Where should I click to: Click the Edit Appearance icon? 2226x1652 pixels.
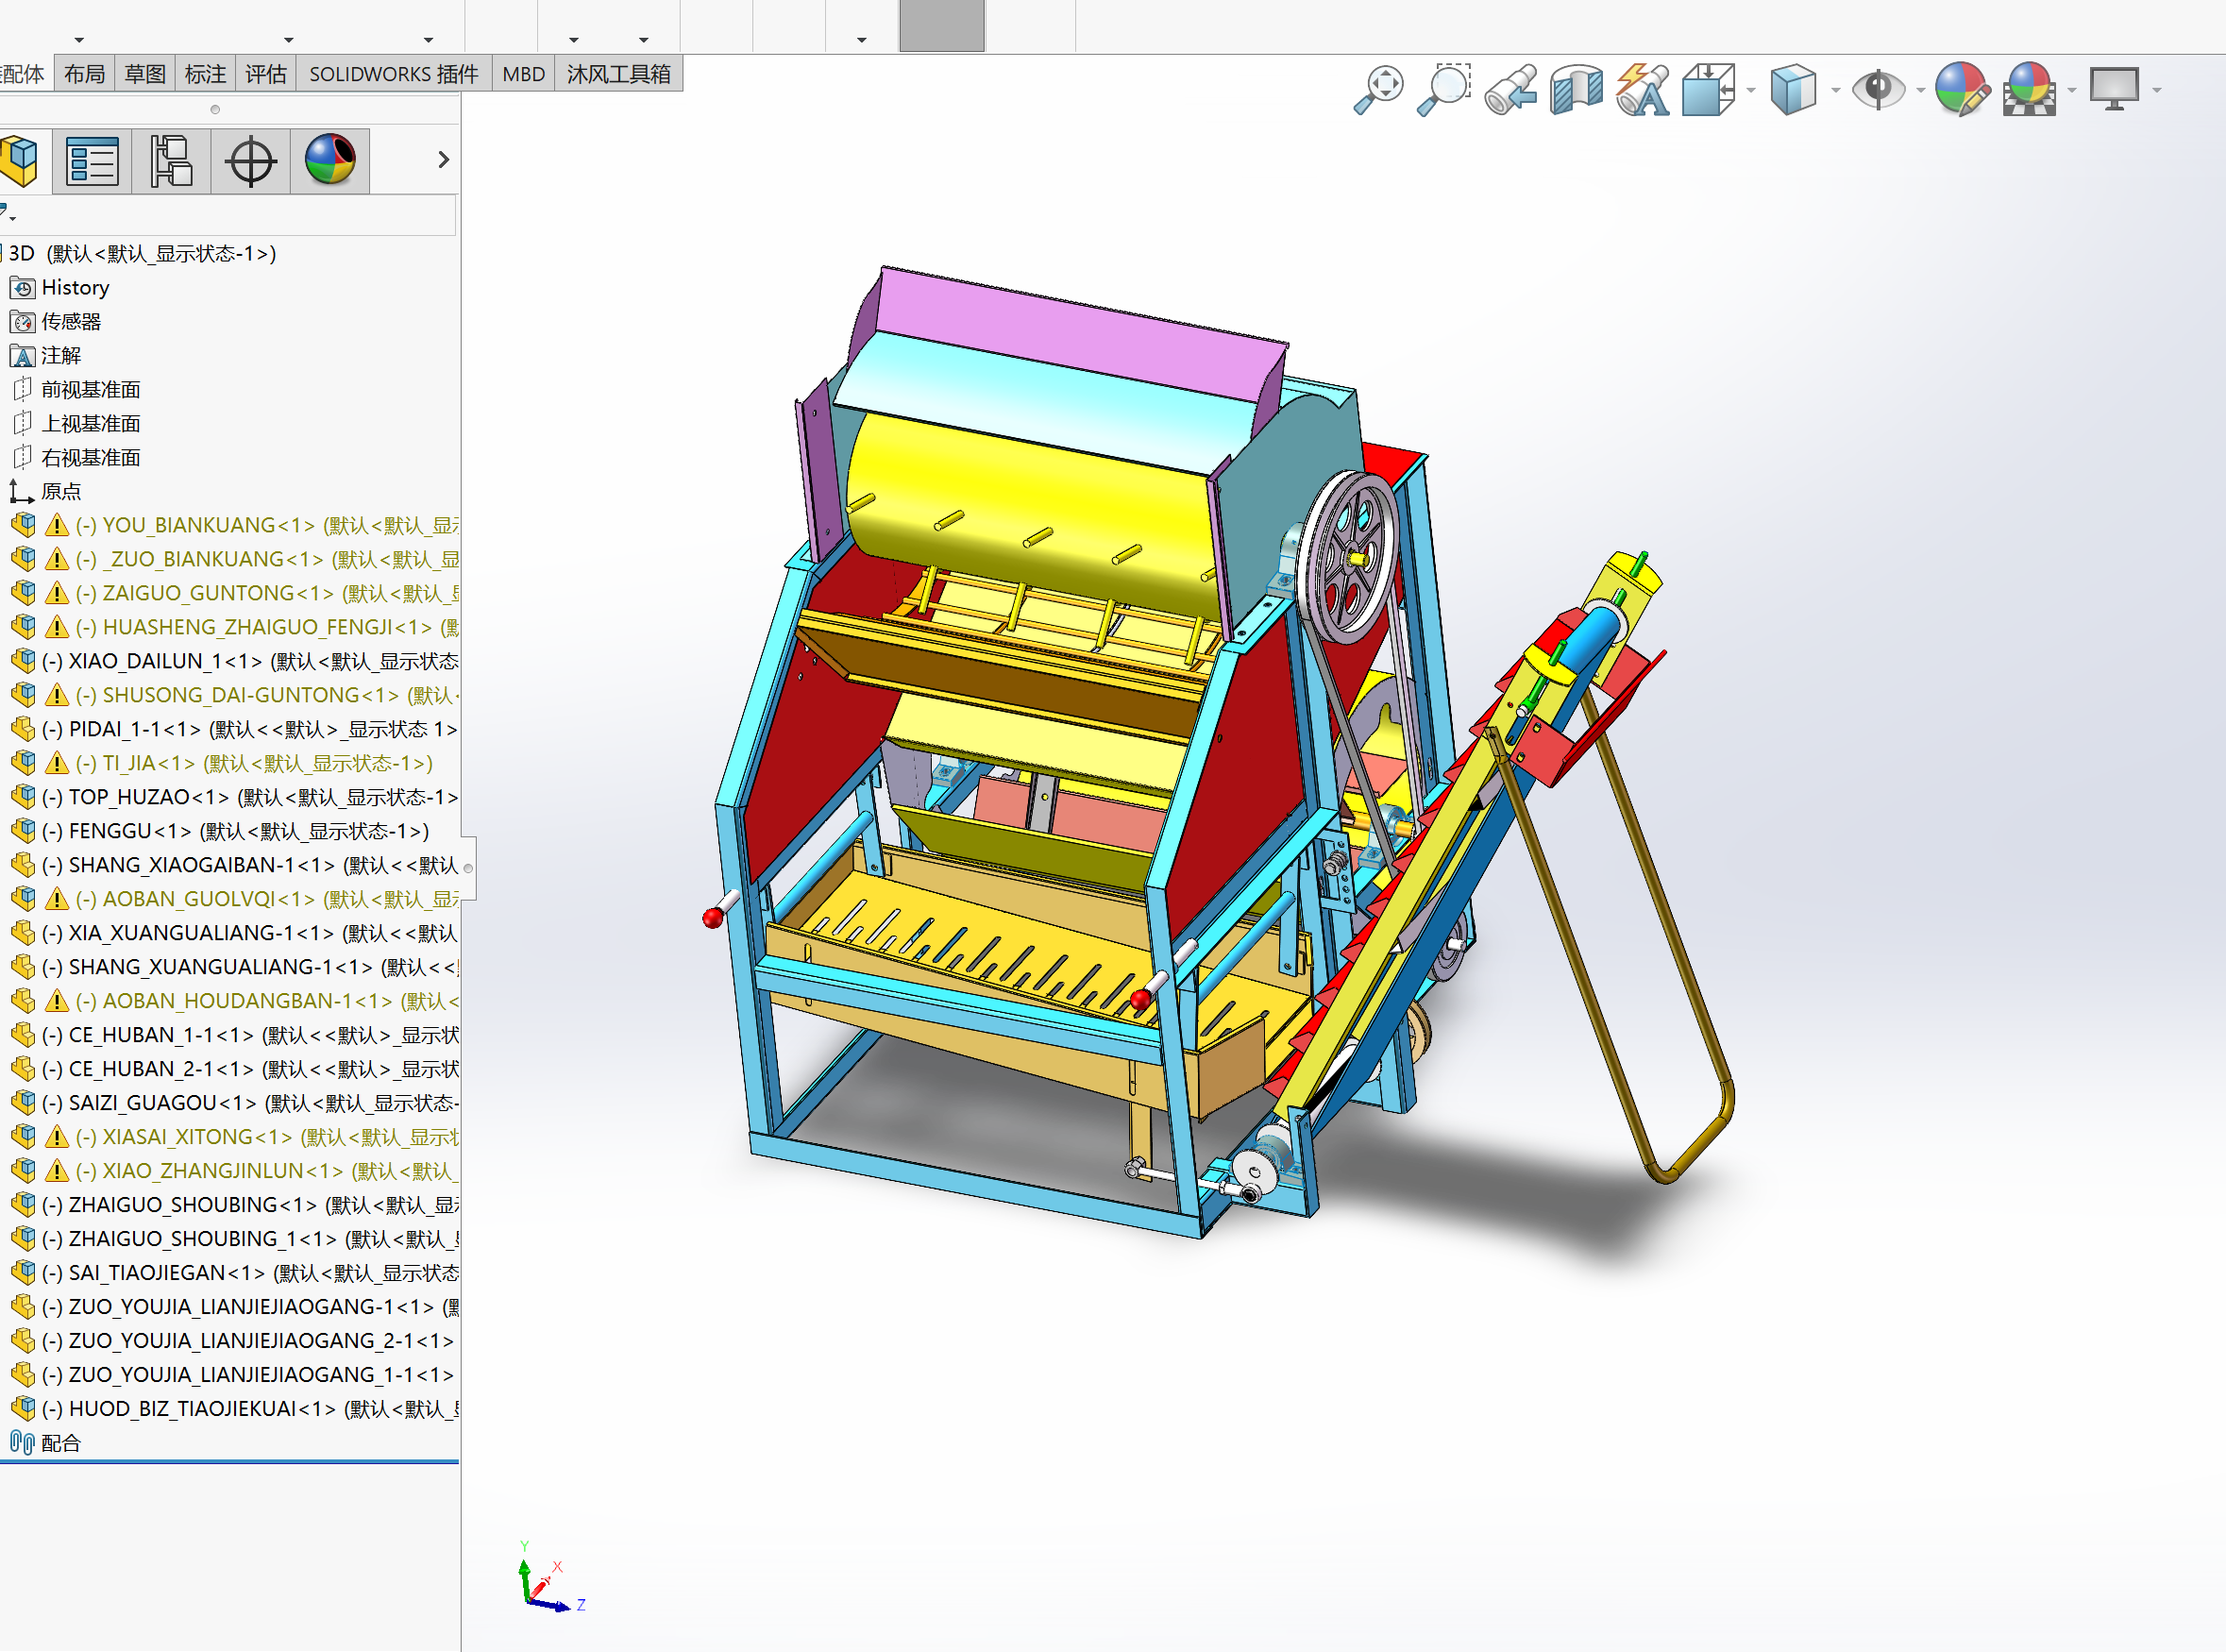(x=1961, y=90)
